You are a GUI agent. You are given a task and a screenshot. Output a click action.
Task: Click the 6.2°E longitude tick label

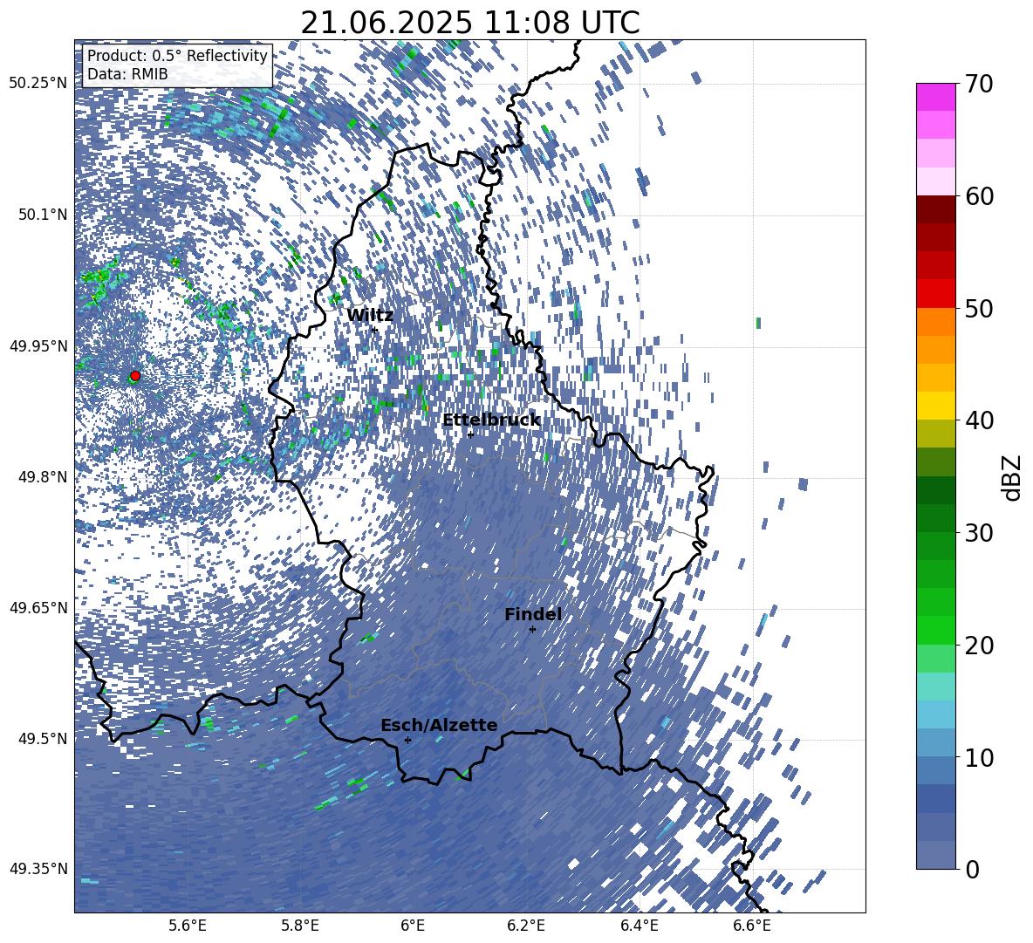coord(526,926)
